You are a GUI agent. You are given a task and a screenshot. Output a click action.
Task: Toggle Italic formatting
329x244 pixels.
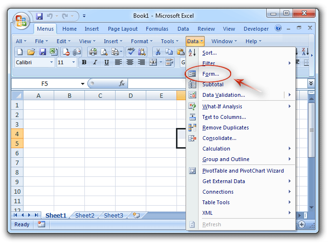(95, 62)
